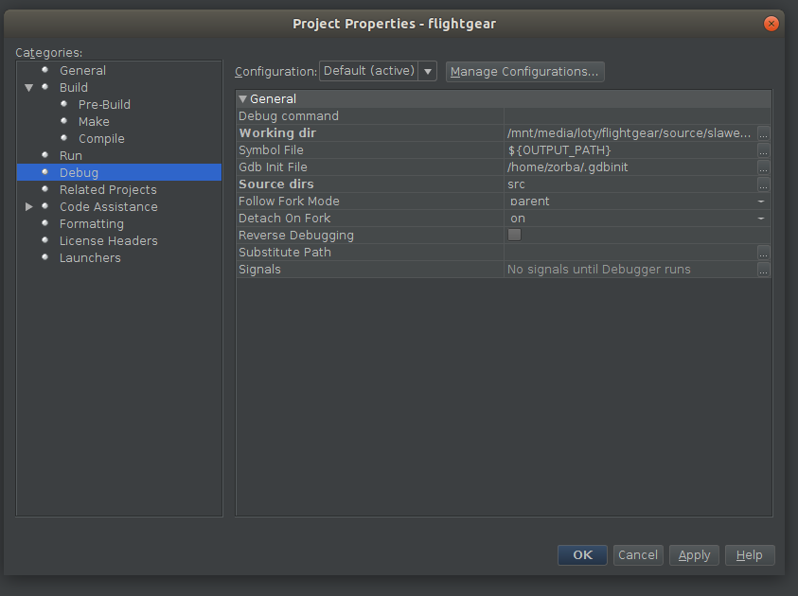798x596 pixels.
Task: Click the Source dirs property label
Action: tap(276, 184)
